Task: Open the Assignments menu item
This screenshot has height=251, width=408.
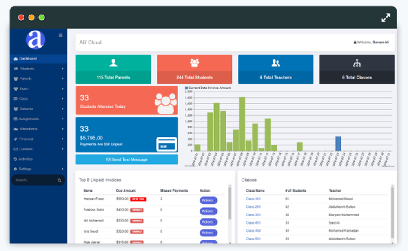Action: (x=38, y=119)
